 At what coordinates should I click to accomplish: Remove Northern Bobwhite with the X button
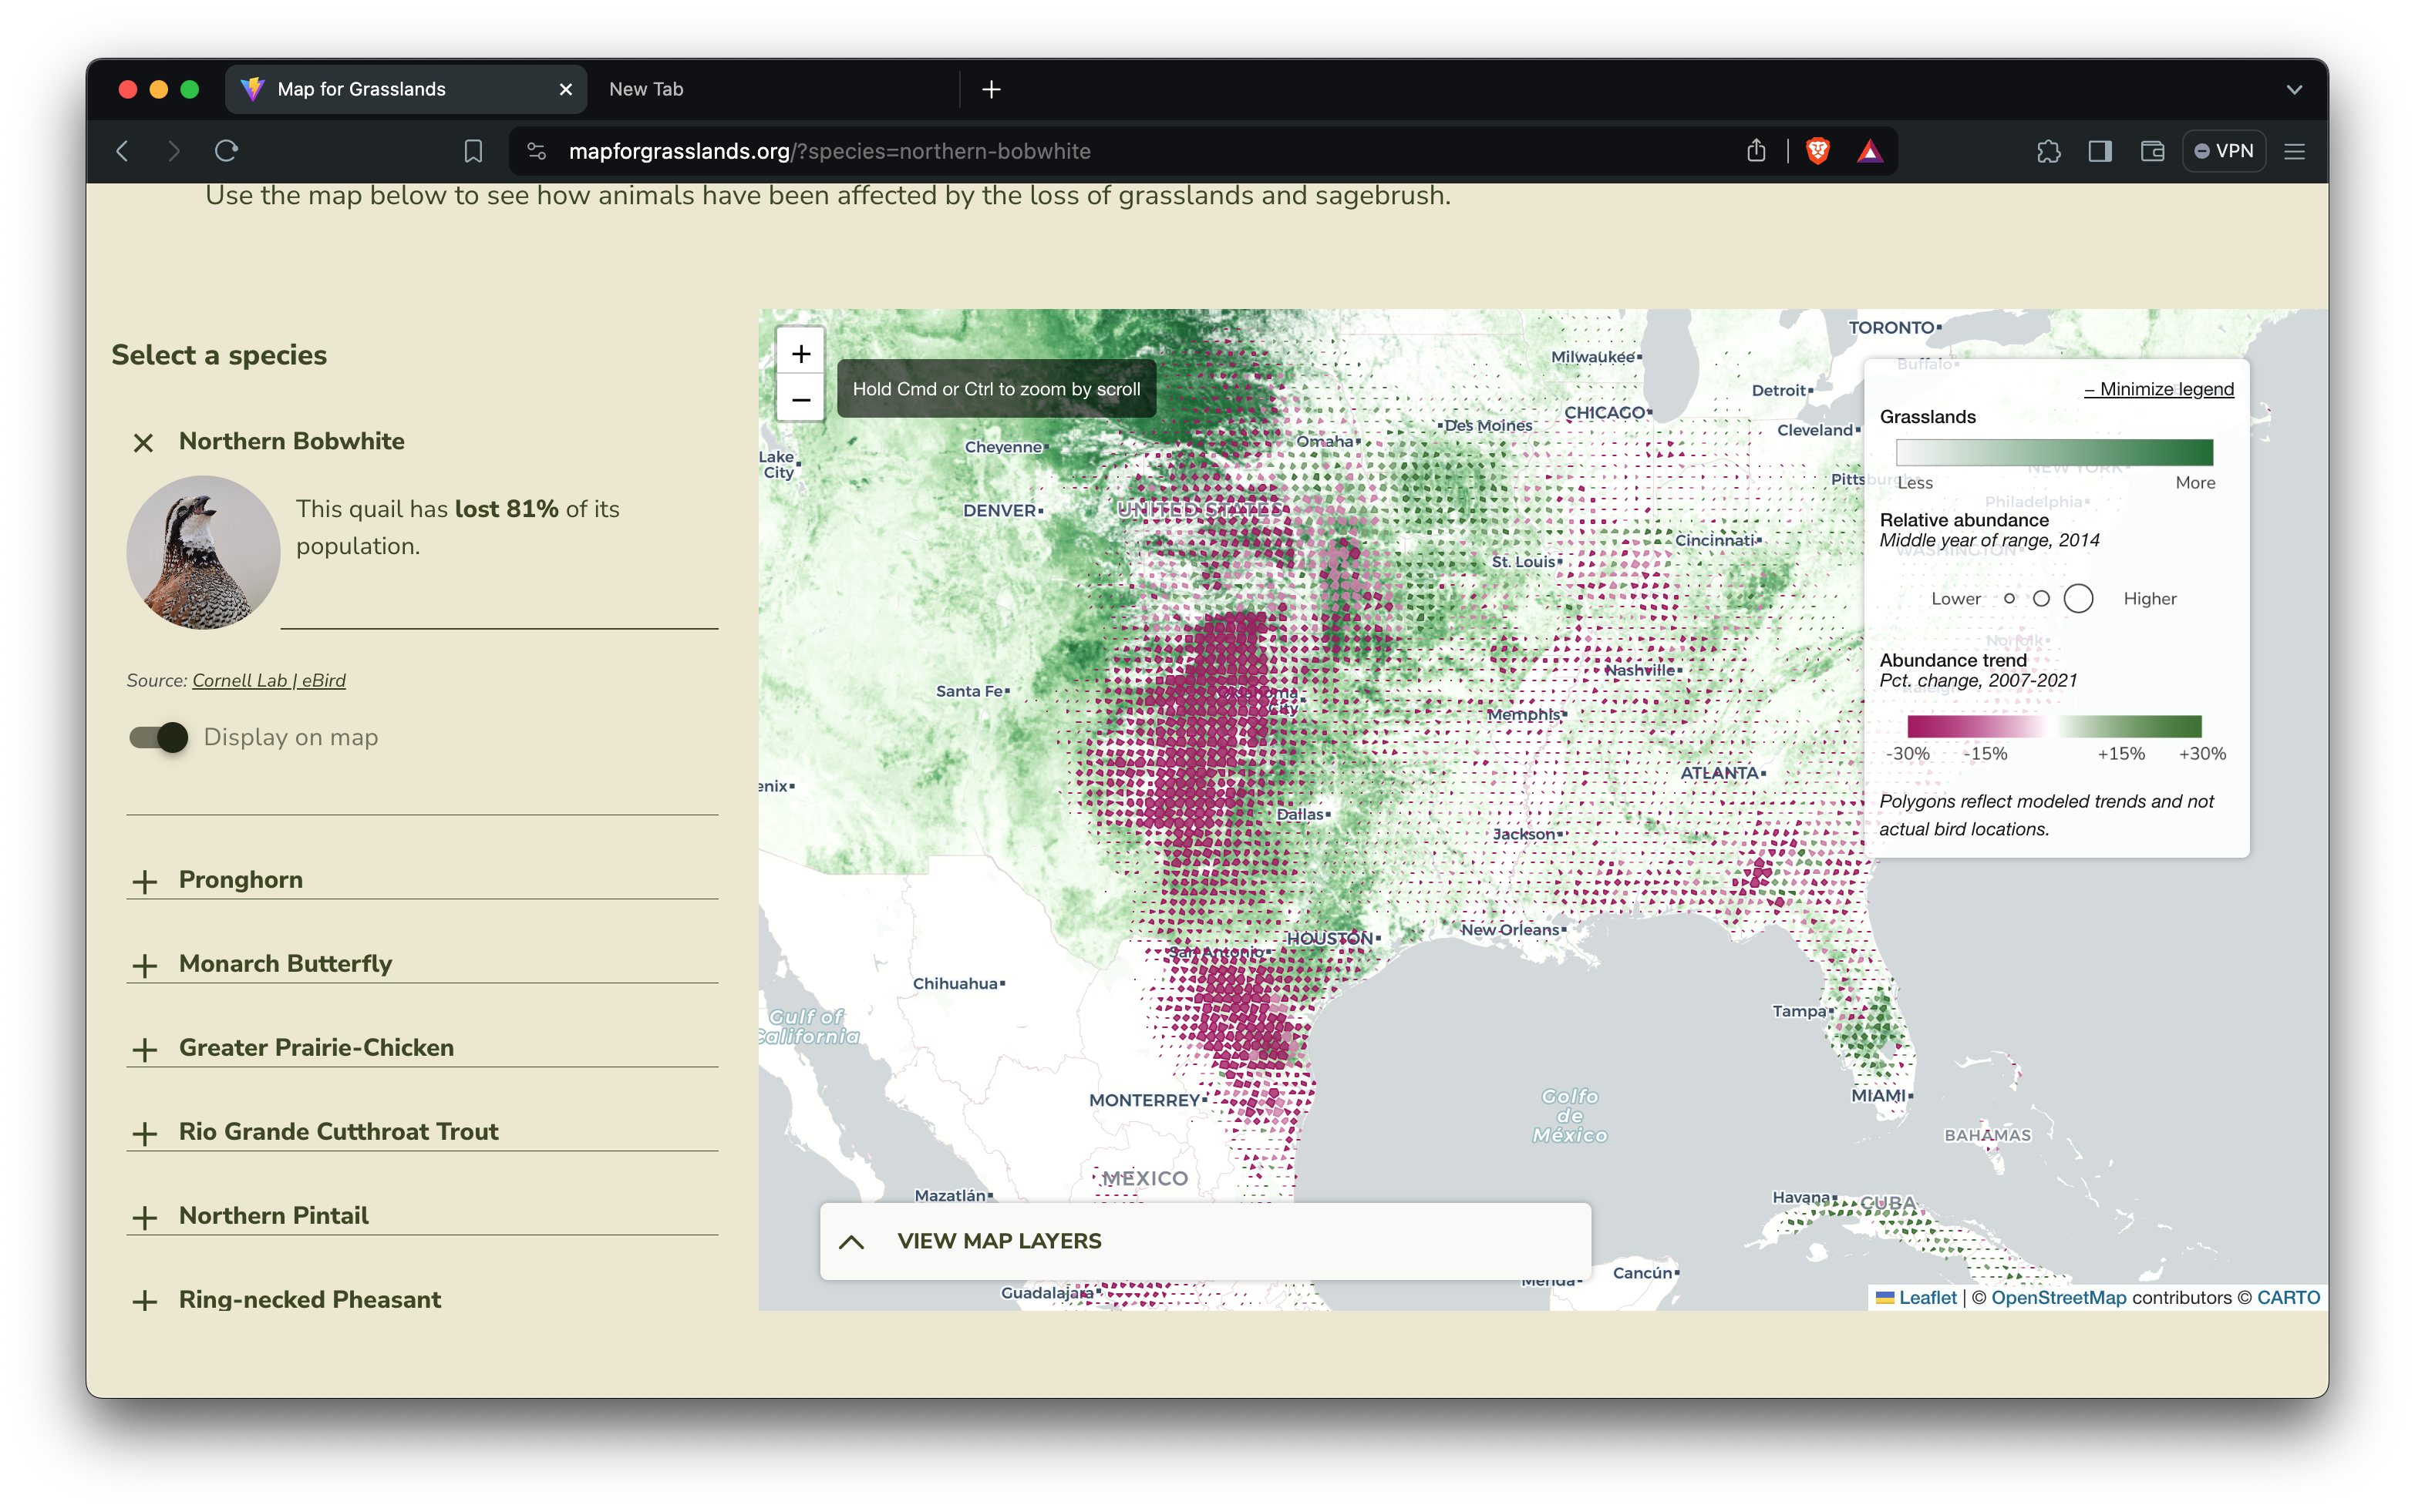[143, 442]
